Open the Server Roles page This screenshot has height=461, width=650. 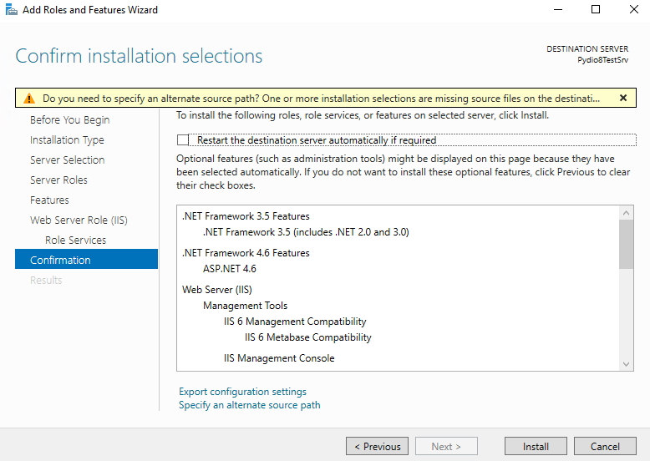click(x=58, y=180)
